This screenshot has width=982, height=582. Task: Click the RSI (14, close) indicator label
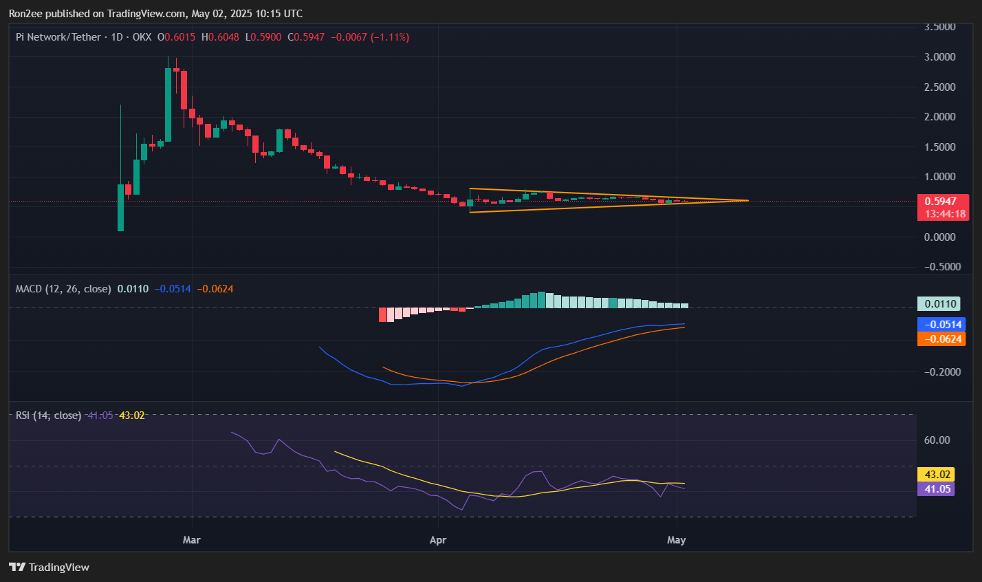point(48,416)
